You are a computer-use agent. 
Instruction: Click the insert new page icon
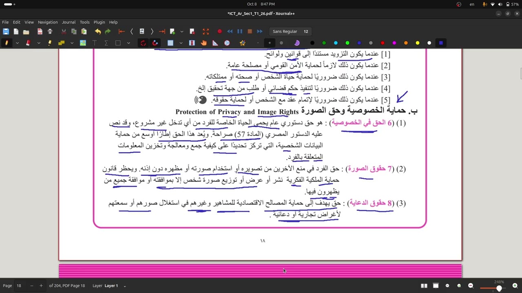tap(173, 31)
